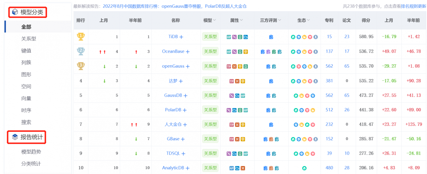The width and height of the screenshot is (427, 174).
Task: Open the openGauss database name link
Action: (x=173, y=66)
